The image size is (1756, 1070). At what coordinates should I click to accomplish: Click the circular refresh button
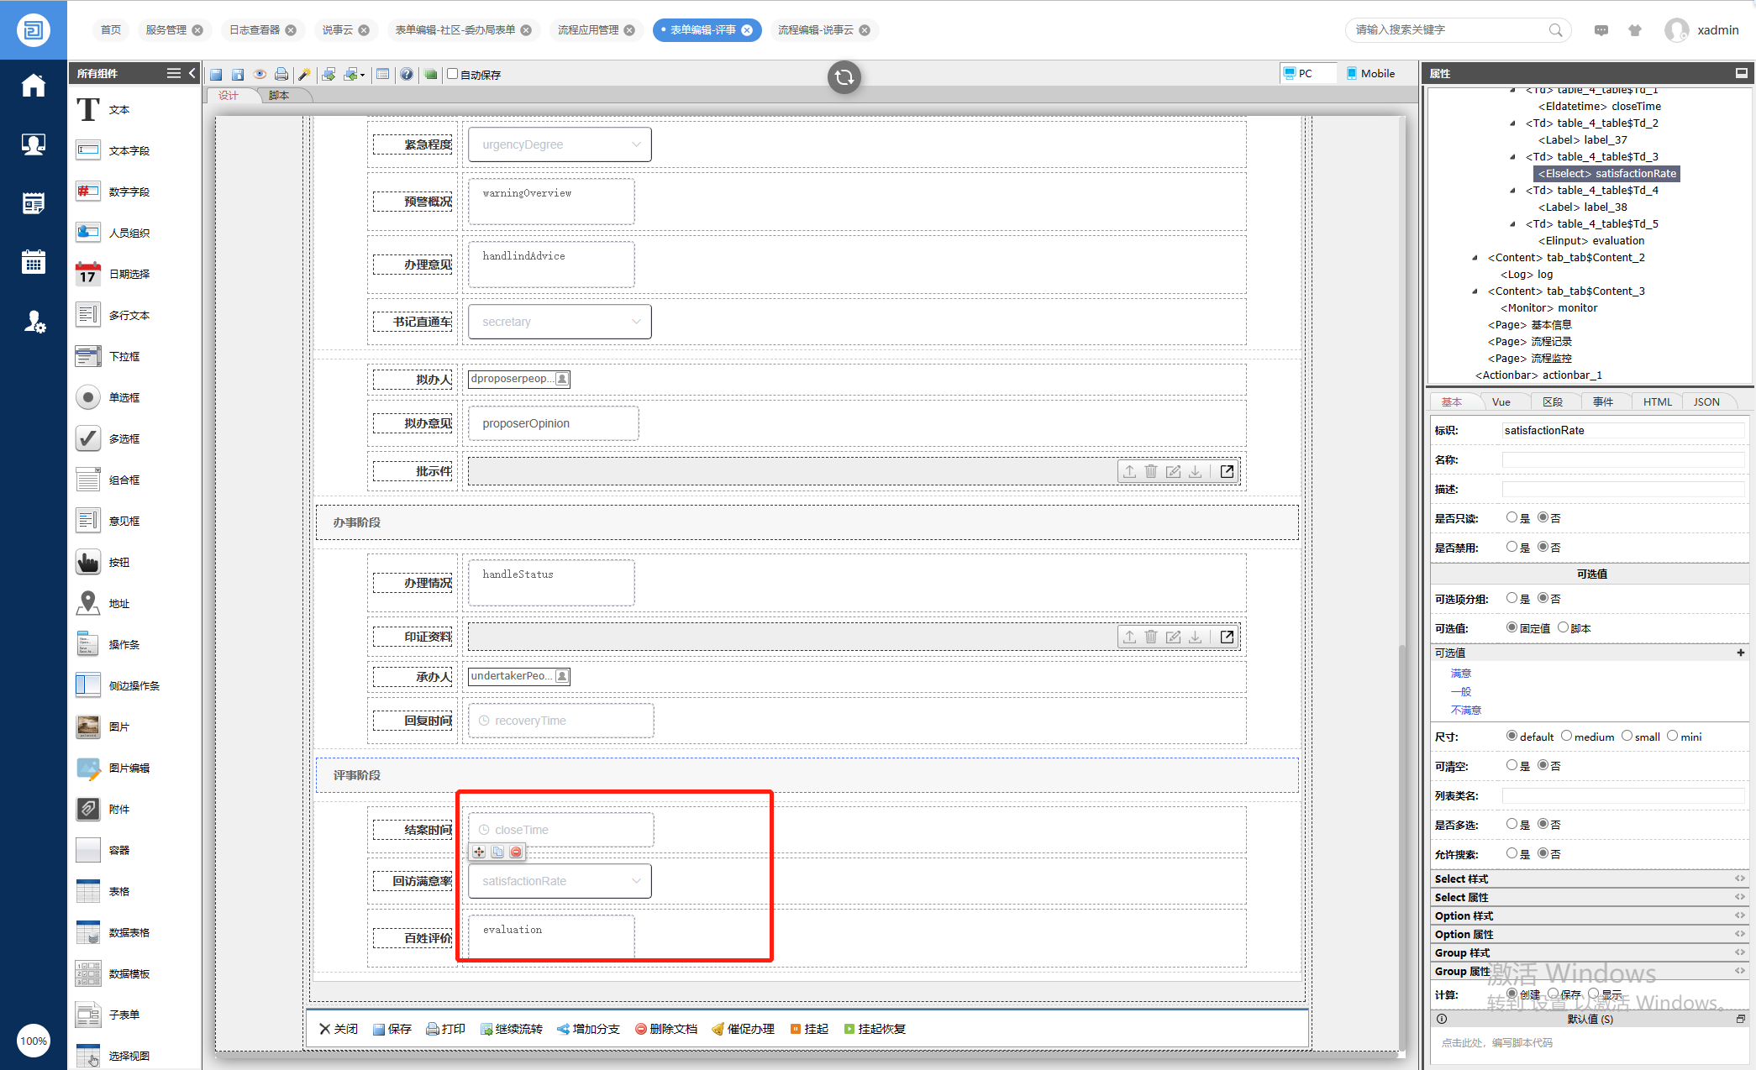click(844, 77)
